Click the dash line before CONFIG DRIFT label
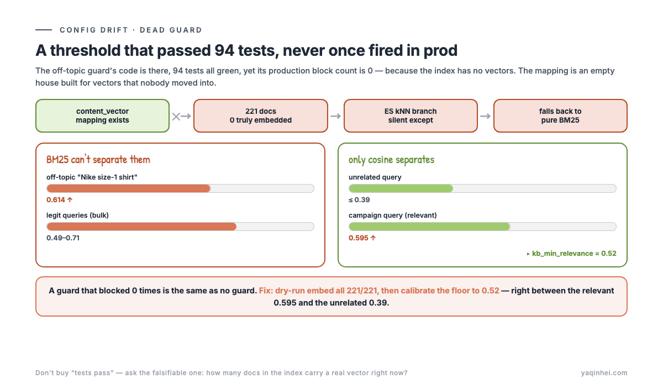 click(44, 30)
